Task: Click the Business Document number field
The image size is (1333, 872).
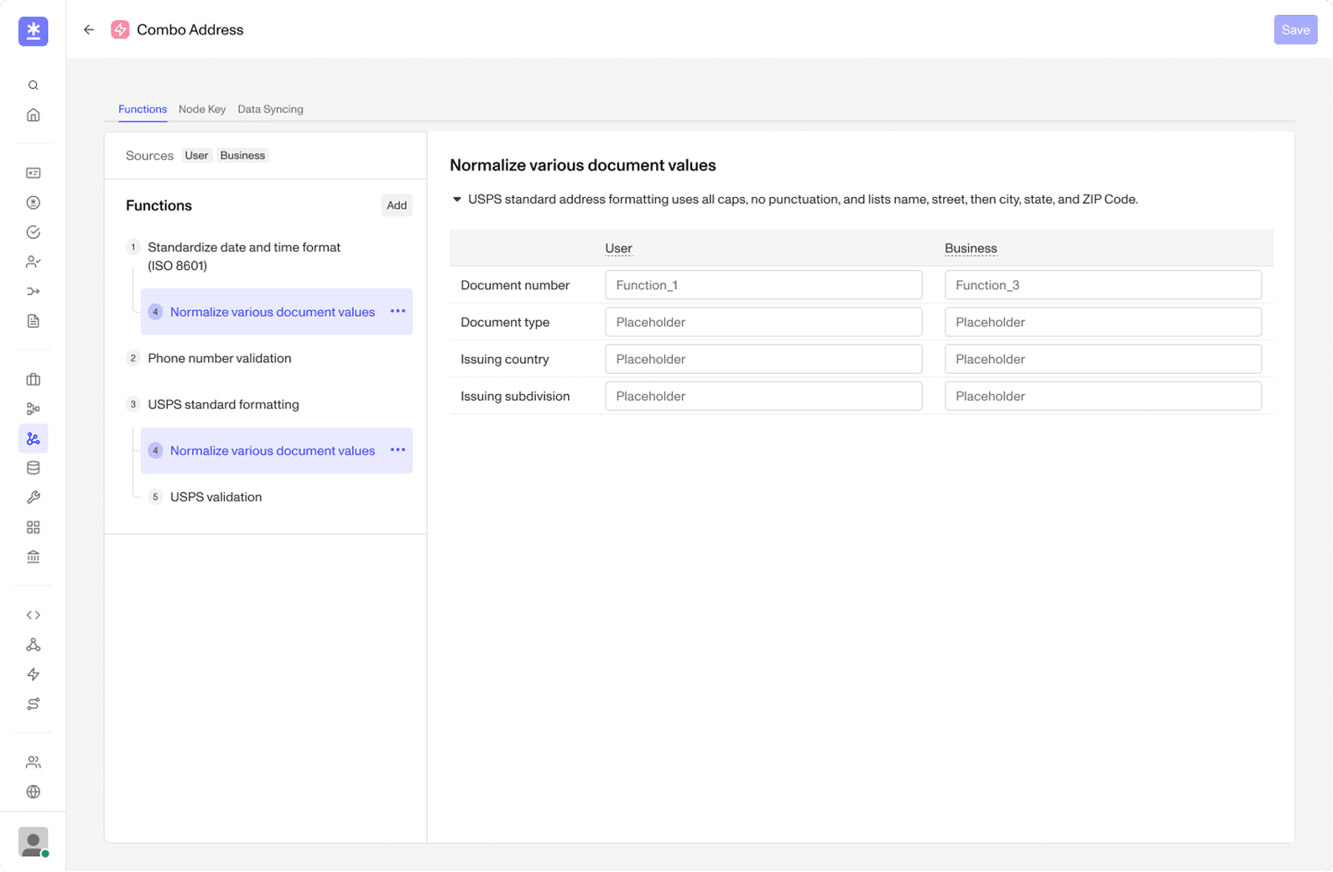Action: click(1103, 285)
